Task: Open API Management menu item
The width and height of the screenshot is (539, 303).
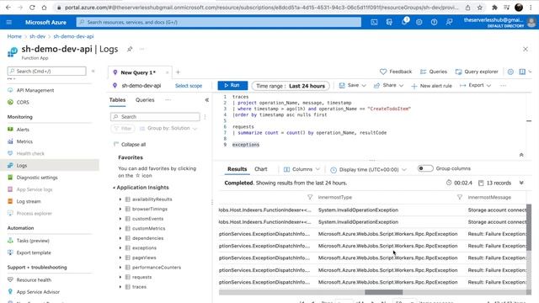Action: 35,90
